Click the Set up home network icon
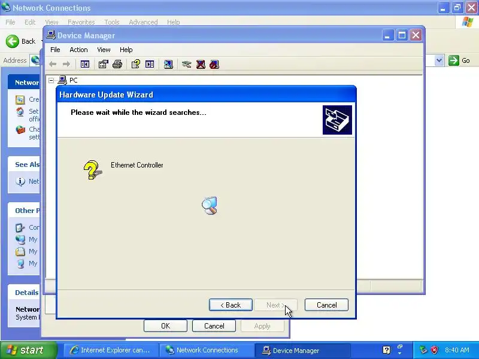The width and height of the screenshot is (479, 359). point(20,112)
